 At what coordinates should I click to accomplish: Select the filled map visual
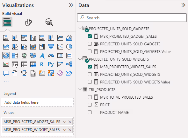[x=33, y=56]
